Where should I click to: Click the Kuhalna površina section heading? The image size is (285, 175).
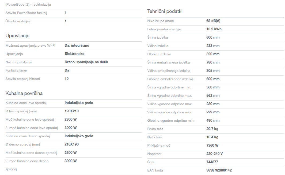pos(24,93)
